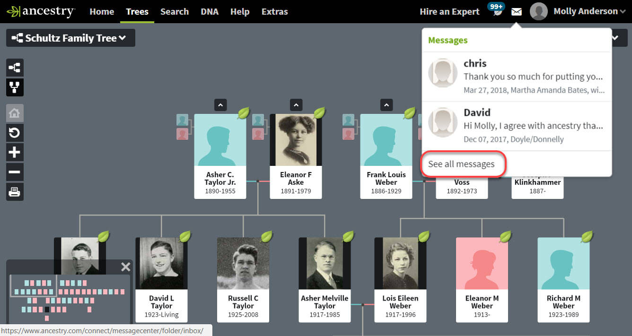Viewport: 632px width, 336px height.
Task: Reset the tree view with the refresh icon
Action: (15, 132)
